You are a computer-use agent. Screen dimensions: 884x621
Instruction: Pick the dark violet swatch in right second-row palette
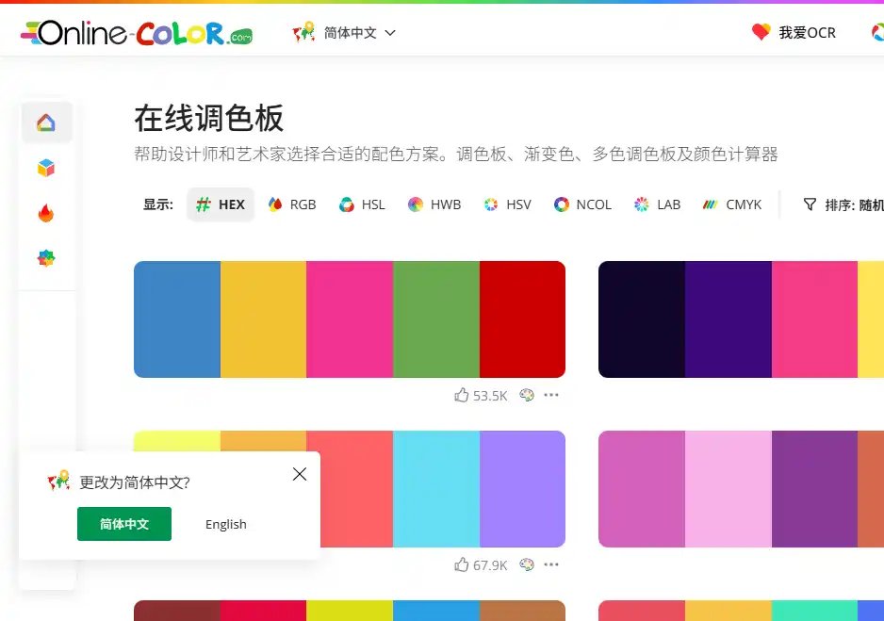point(814,489)
